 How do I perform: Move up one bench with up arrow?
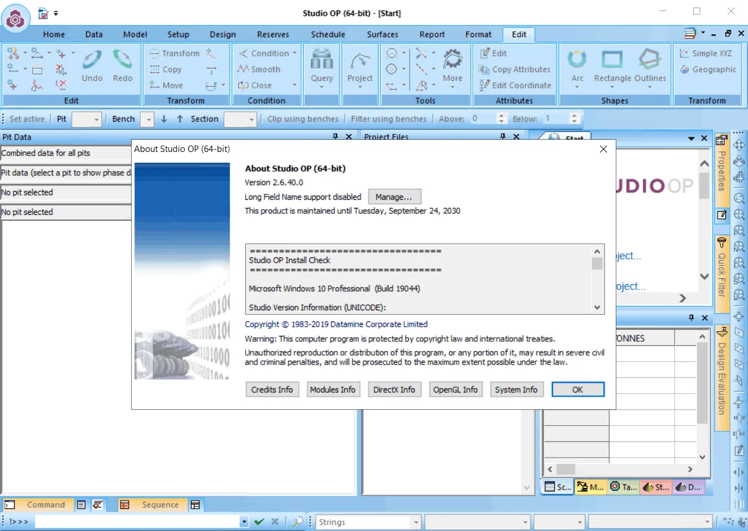click(179, 119)
